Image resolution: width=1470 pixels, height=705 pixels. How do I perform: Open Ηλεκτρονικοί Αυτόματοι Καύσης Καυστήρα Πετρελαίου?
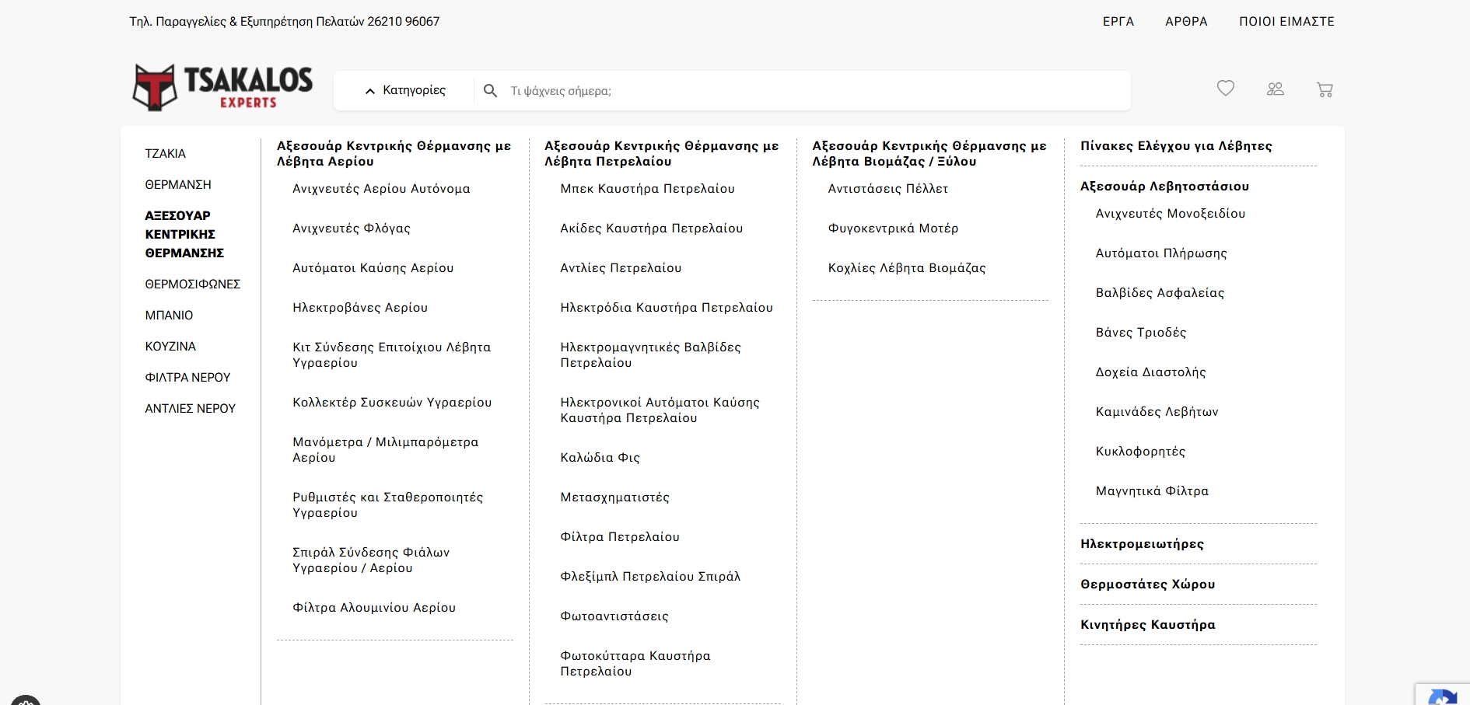pyautogui.click(x=660, y=410)
